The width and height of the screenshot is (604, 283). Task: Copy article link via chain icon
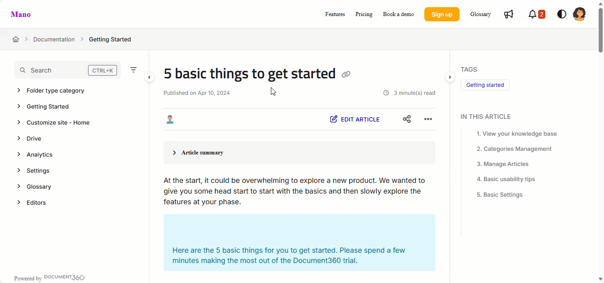[x=346, y=74]
